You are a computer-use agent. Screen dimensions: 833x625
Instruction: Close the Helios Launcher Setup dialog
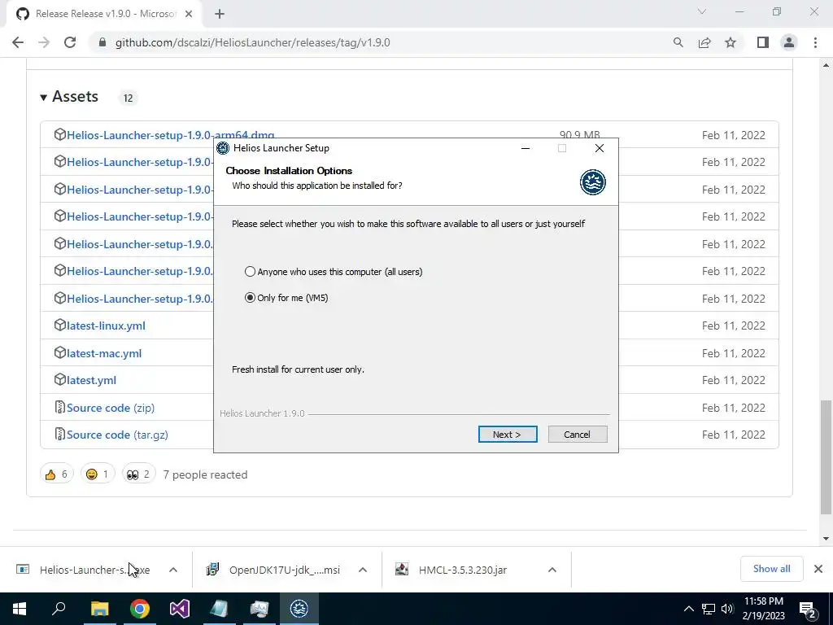click(x=600, y=148)
